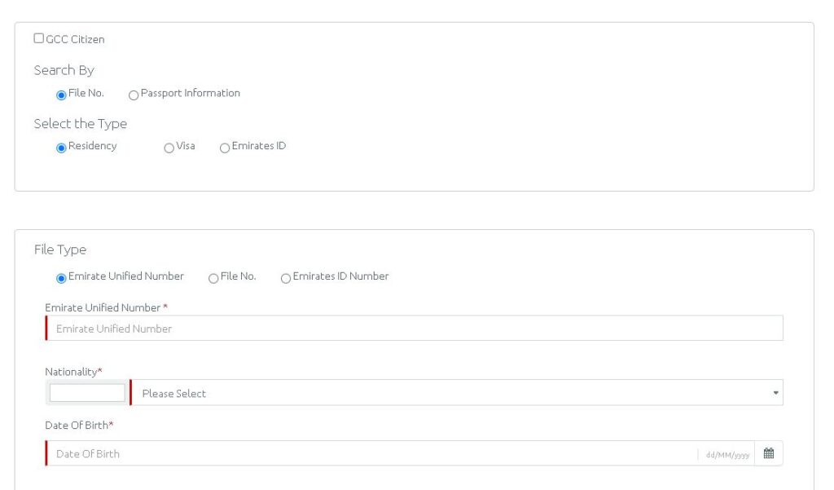
Task: Click the Nationality dropdown arrow
Action: [775, 393]
